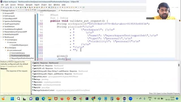Open Calculator from the taskbar
Image resolution: width=181 pixels, height=102 pixels.
pos(112,99)
